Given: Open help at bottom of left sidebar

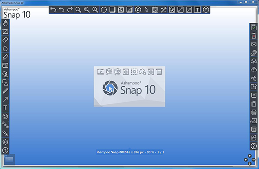Looking at the screenshot, I should pyautogui.click(x=5, y=150).
